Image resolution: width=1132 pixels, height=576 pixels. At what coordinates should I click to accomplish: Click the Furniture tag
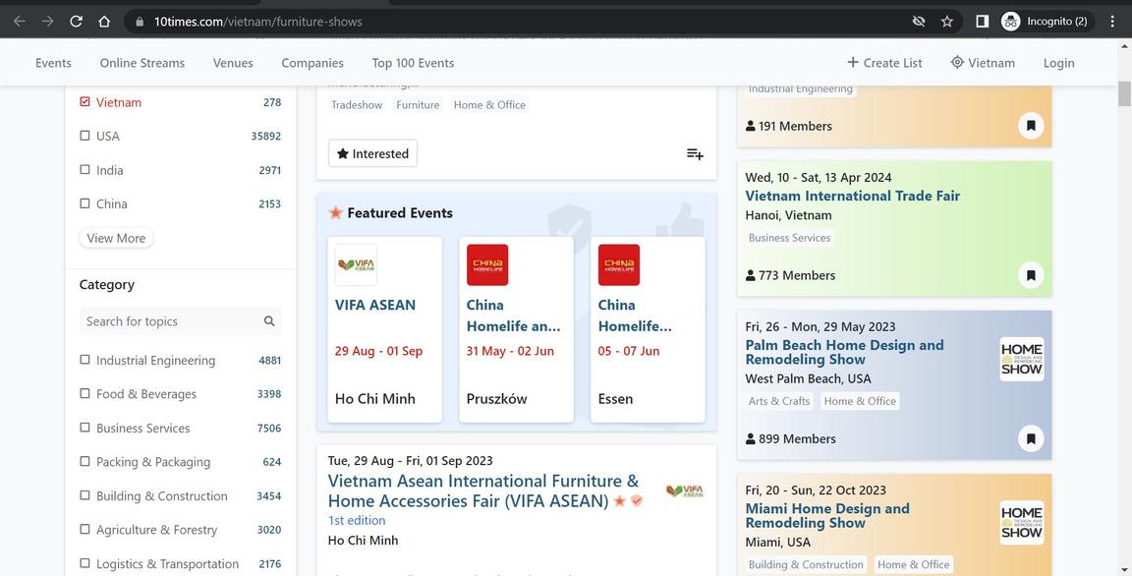pyautogui.click(x=418, y=104)
